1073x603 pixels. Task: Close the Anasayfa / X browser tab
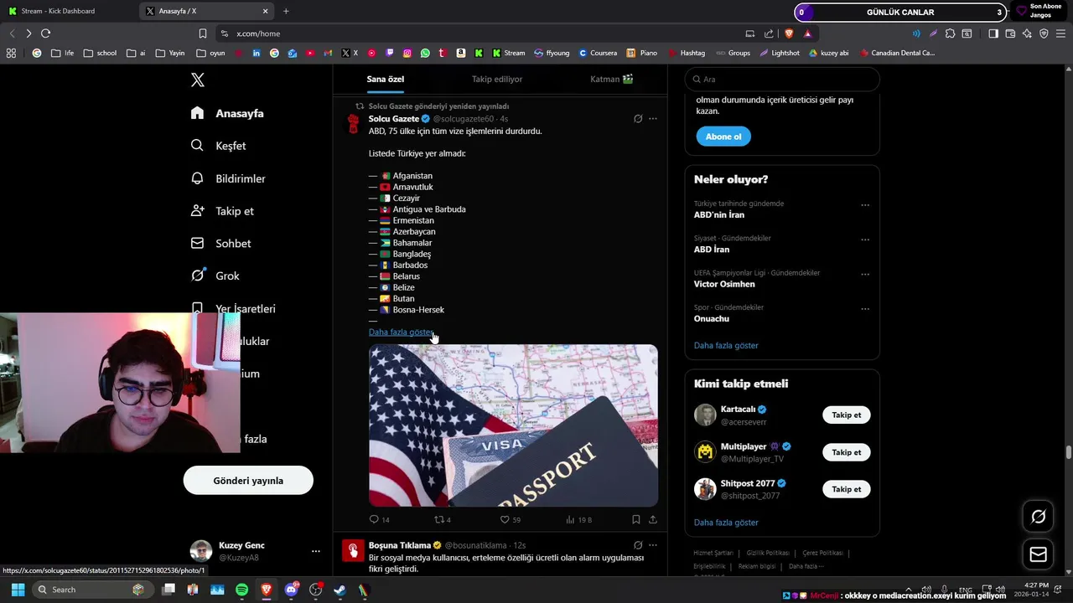tap(266, 12)
